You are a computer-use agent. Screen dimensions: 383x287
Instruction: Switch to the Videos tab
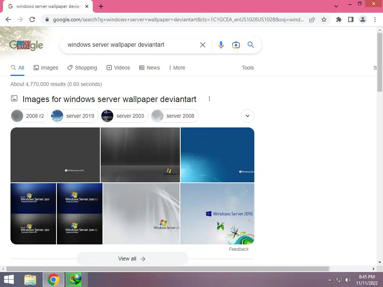coord(118,68)
